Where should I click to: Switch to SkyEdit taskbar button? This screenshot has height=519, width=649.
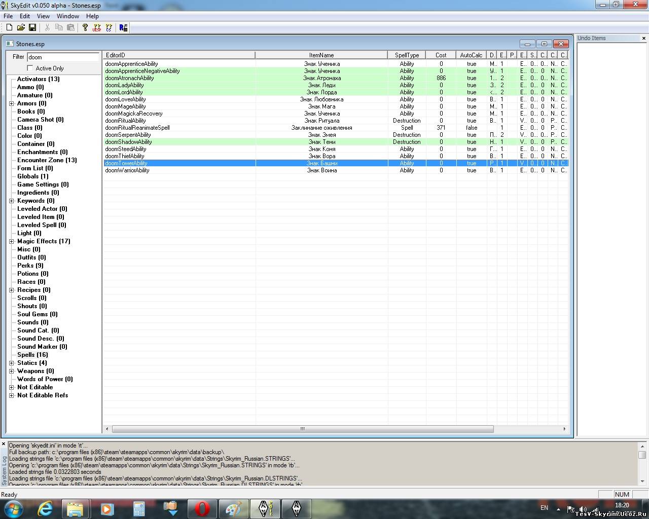[265, 509]
